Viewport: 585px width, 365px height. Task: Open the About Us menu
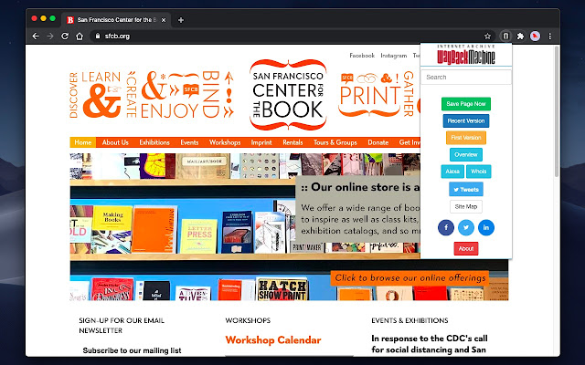point(115,142)
